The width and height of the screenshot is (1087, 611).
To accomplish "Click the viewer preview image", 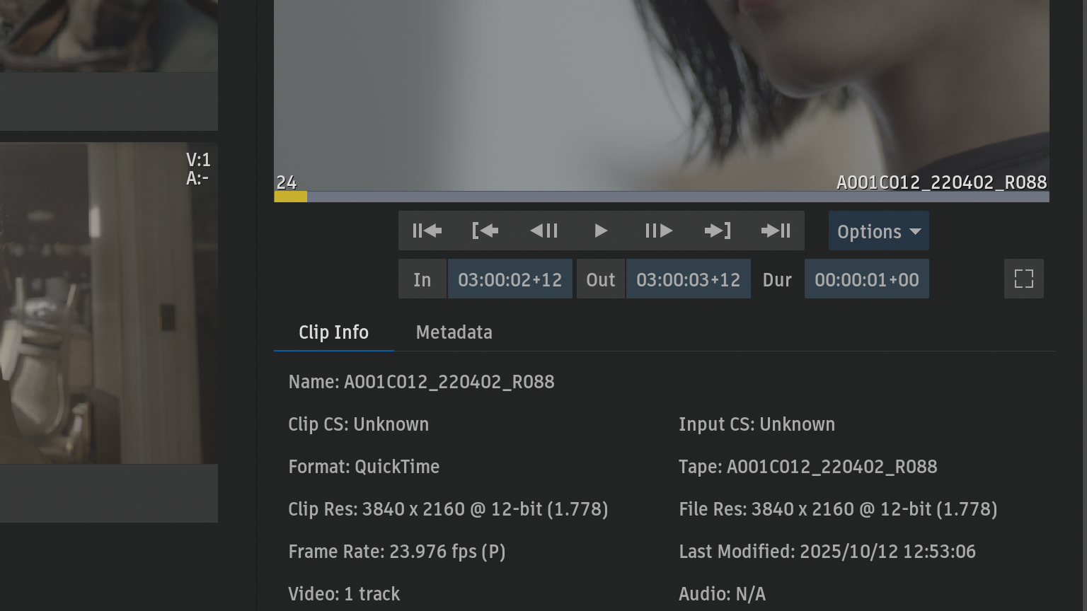I will pyautogui.click(x=661, y=92).
